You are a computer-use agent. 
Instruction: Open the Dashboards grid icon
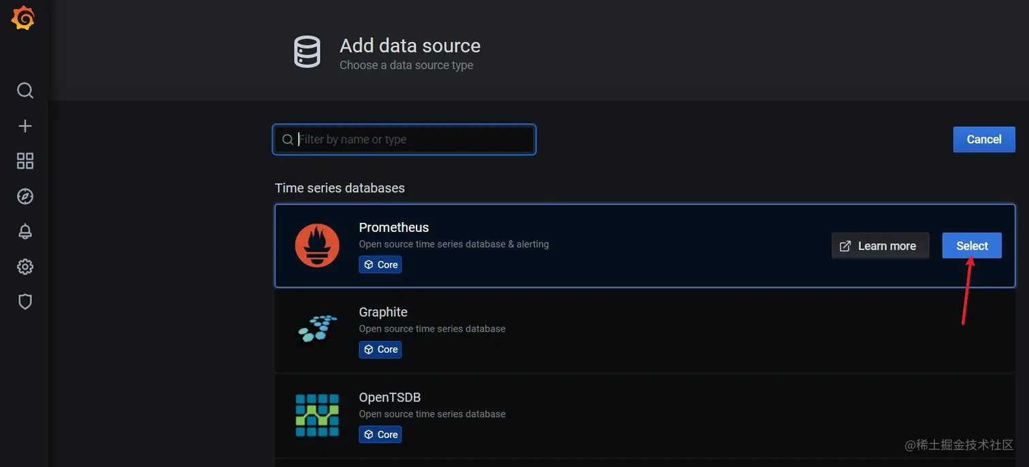tap(25, 161)
